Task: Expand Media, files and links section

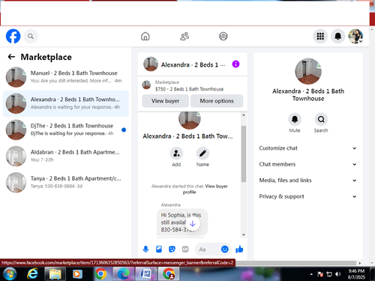Action: 308,181
